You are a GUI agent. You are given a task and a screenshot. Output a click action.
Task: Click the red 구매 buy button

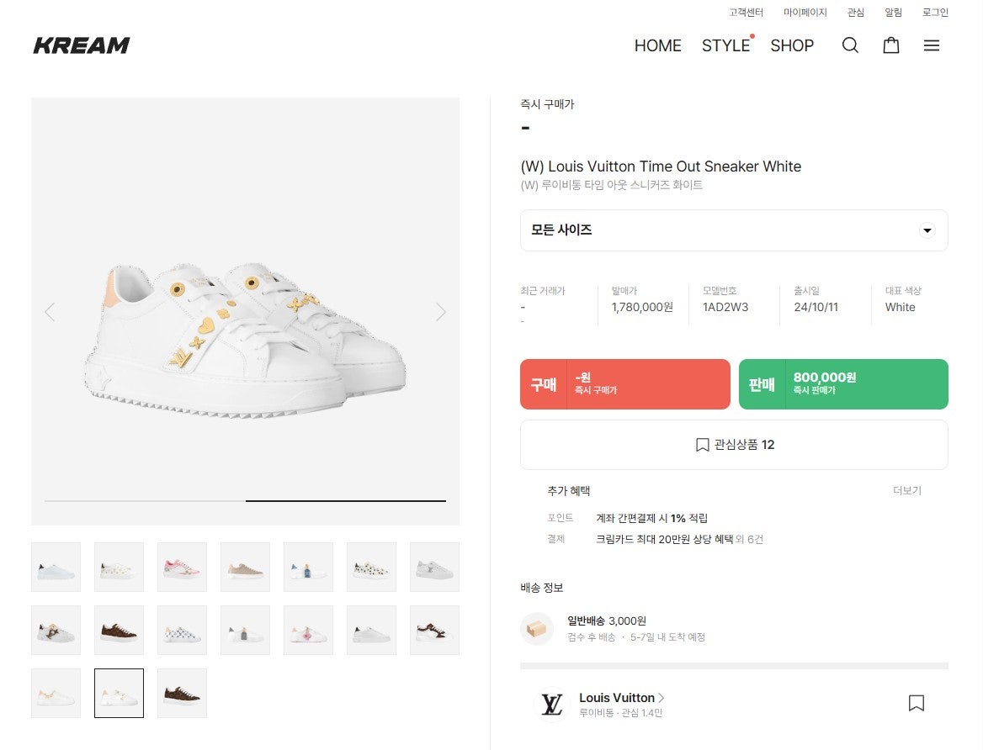coord(624,384)
